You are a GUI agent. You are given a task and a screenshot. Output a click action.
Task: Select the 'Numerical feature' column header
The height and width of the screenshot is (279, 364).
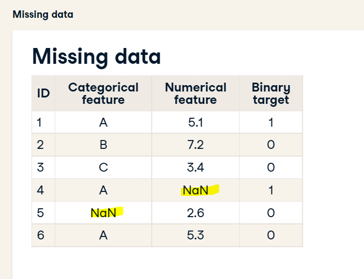click(x=195, y=93)
